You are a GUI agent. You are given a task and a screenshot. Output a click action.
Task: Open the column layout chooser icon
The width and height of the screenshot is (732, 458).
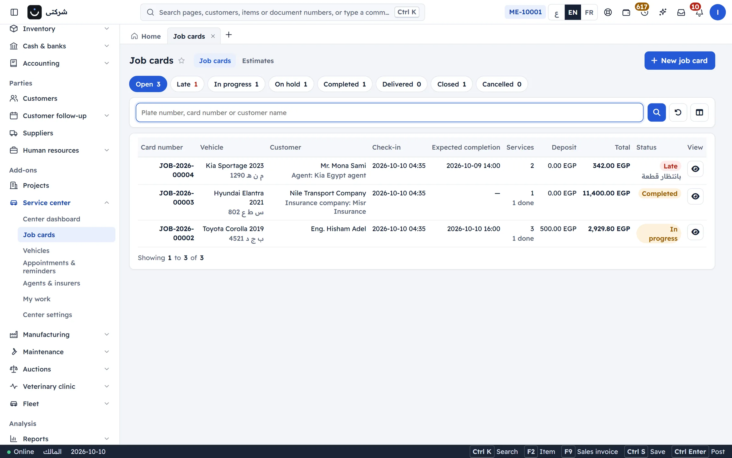pos(699,112)
